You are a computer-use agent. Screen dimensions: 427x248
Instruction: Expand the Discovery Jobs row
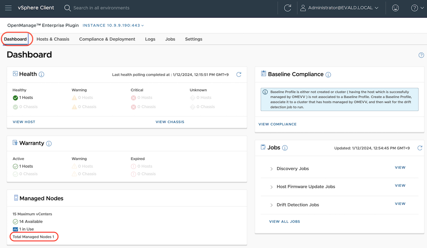271,169
